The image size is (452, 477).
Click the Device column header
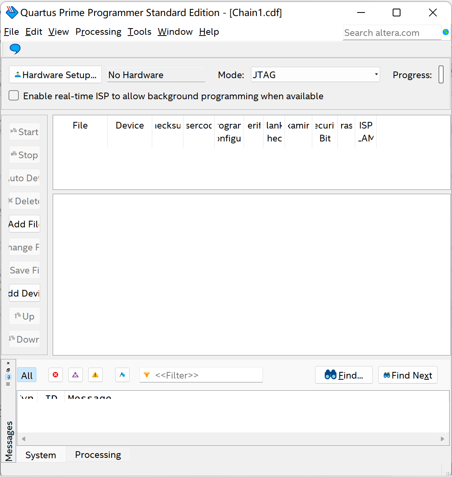(x=130, y=132)
